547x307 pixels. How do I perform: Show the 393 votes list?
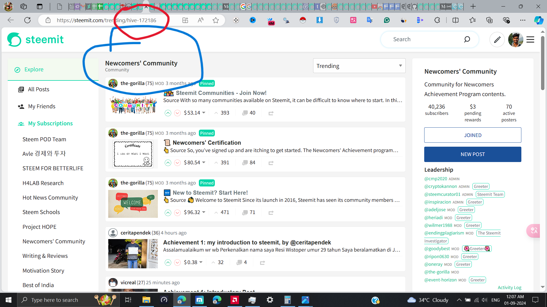pos(222,113)
